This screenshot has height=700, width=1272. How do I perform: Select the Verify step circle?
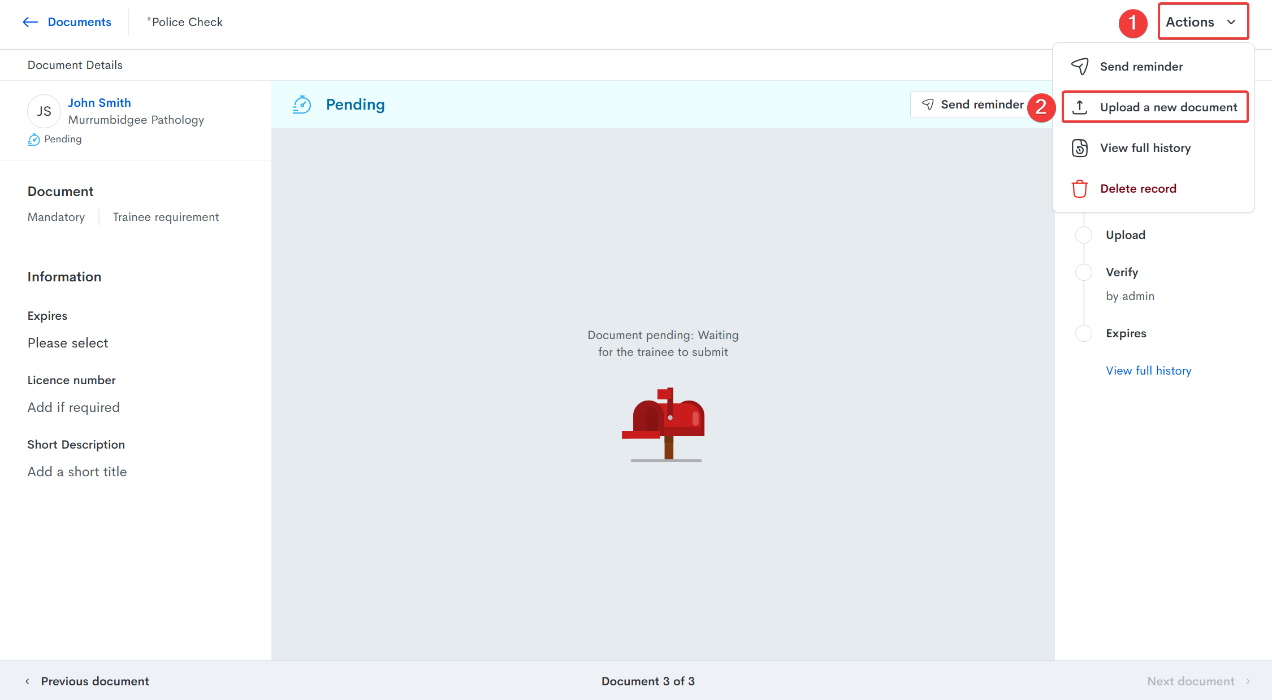coord(1083,272)
